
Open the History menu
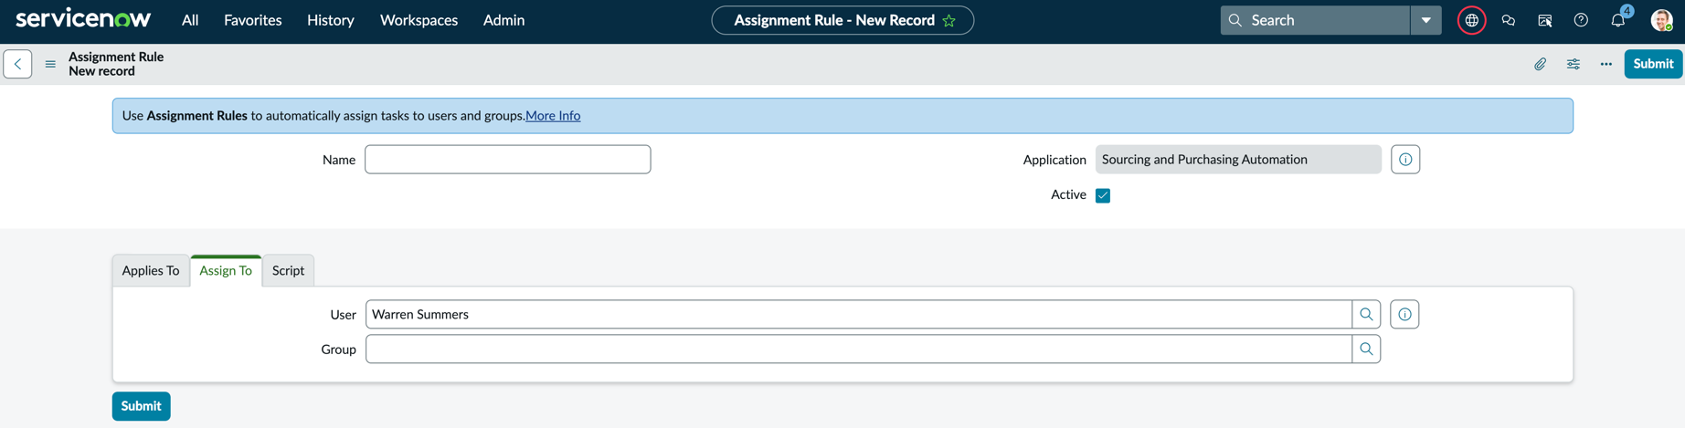(x=331, y=20)
